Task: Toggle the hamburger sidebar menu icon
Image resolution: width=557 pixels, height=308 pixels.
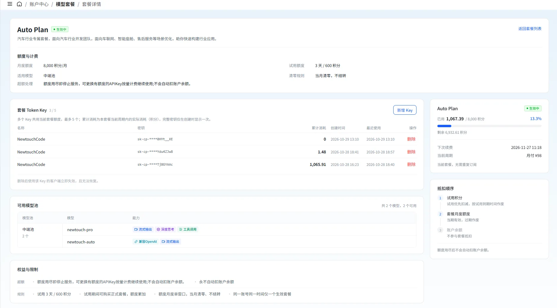Action: tap(10, 4)
